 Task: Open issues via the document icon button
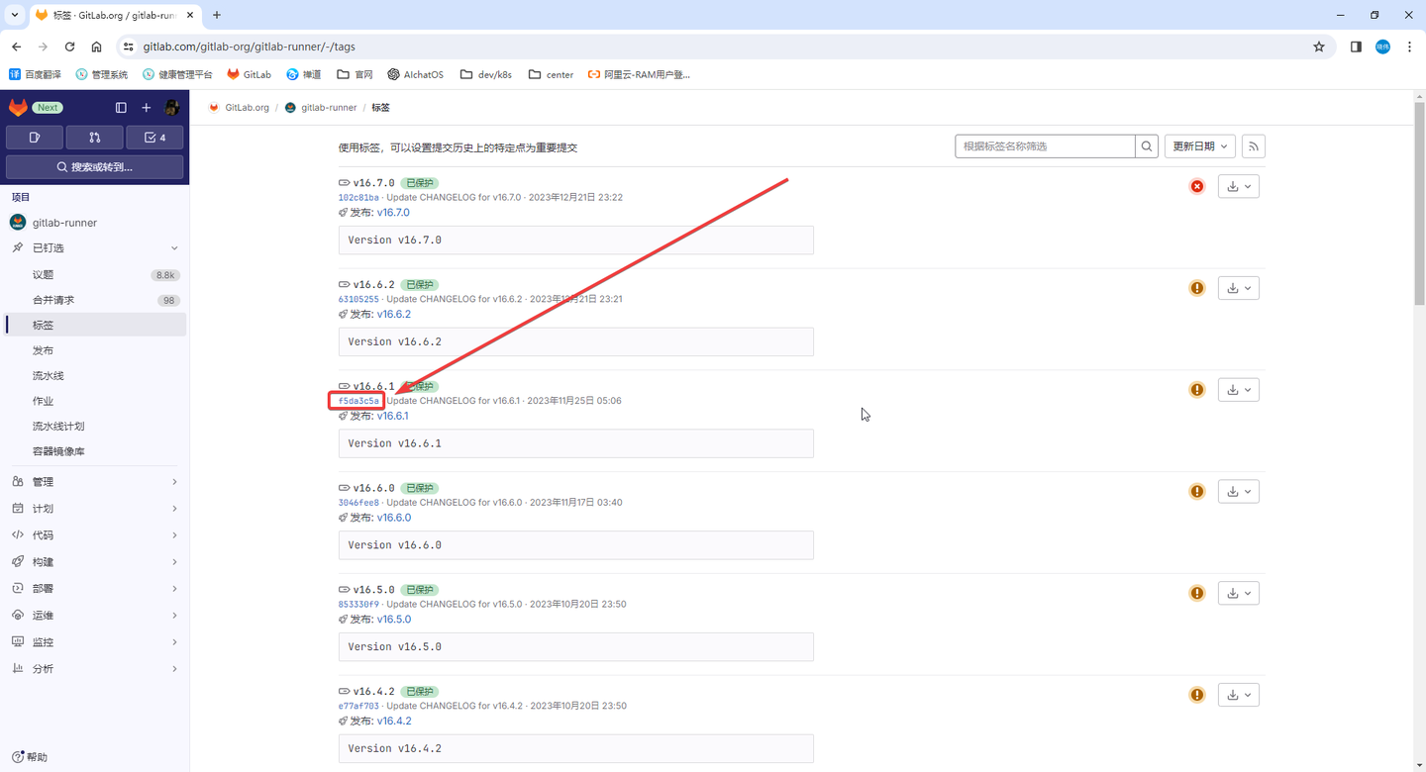click(34, 137)
